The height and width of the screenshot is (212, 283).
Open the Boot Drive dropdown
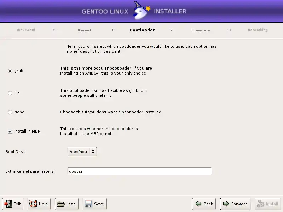82,152
